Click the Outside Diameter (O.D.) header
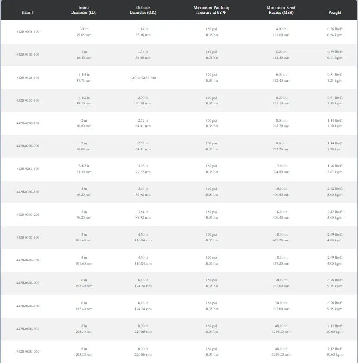The width and height of the screenshot is (358, 363). click(x=143, y=10)
